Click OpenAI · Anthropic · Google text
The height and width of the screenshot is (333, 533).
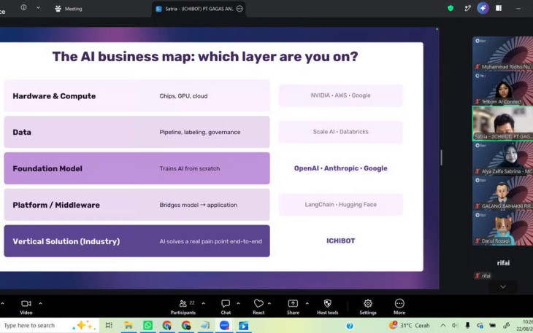[x=340, y=168]
